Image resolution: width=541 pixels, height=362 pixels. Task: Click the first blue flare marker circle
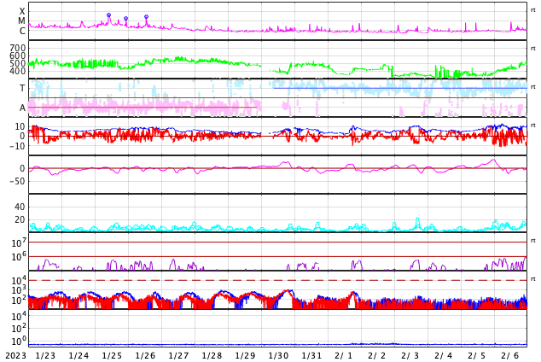tap(108, 15)
